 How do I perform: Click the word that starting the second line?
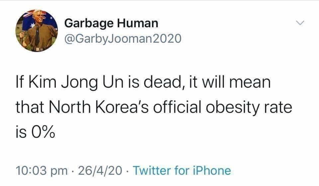point(30,107)
